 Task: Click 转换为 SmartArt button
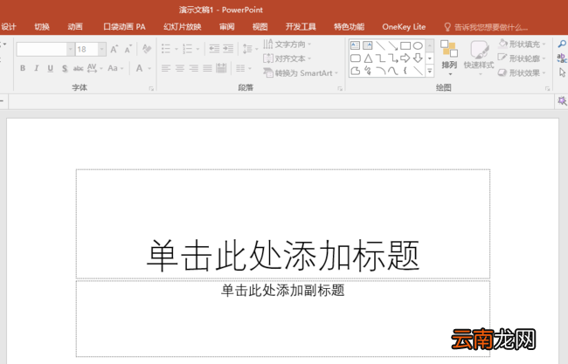tap(301, 73)
